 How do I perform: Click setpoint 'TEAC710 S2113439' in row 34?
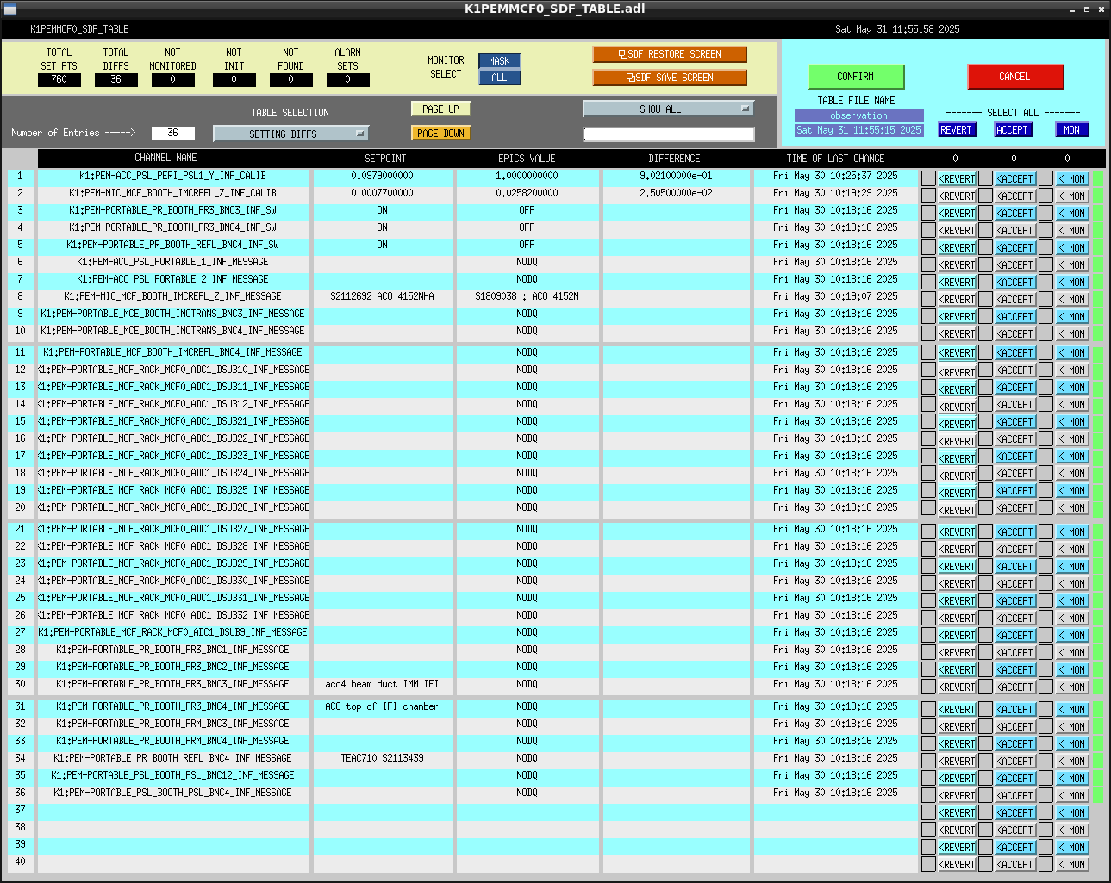[x=382, y=758]
